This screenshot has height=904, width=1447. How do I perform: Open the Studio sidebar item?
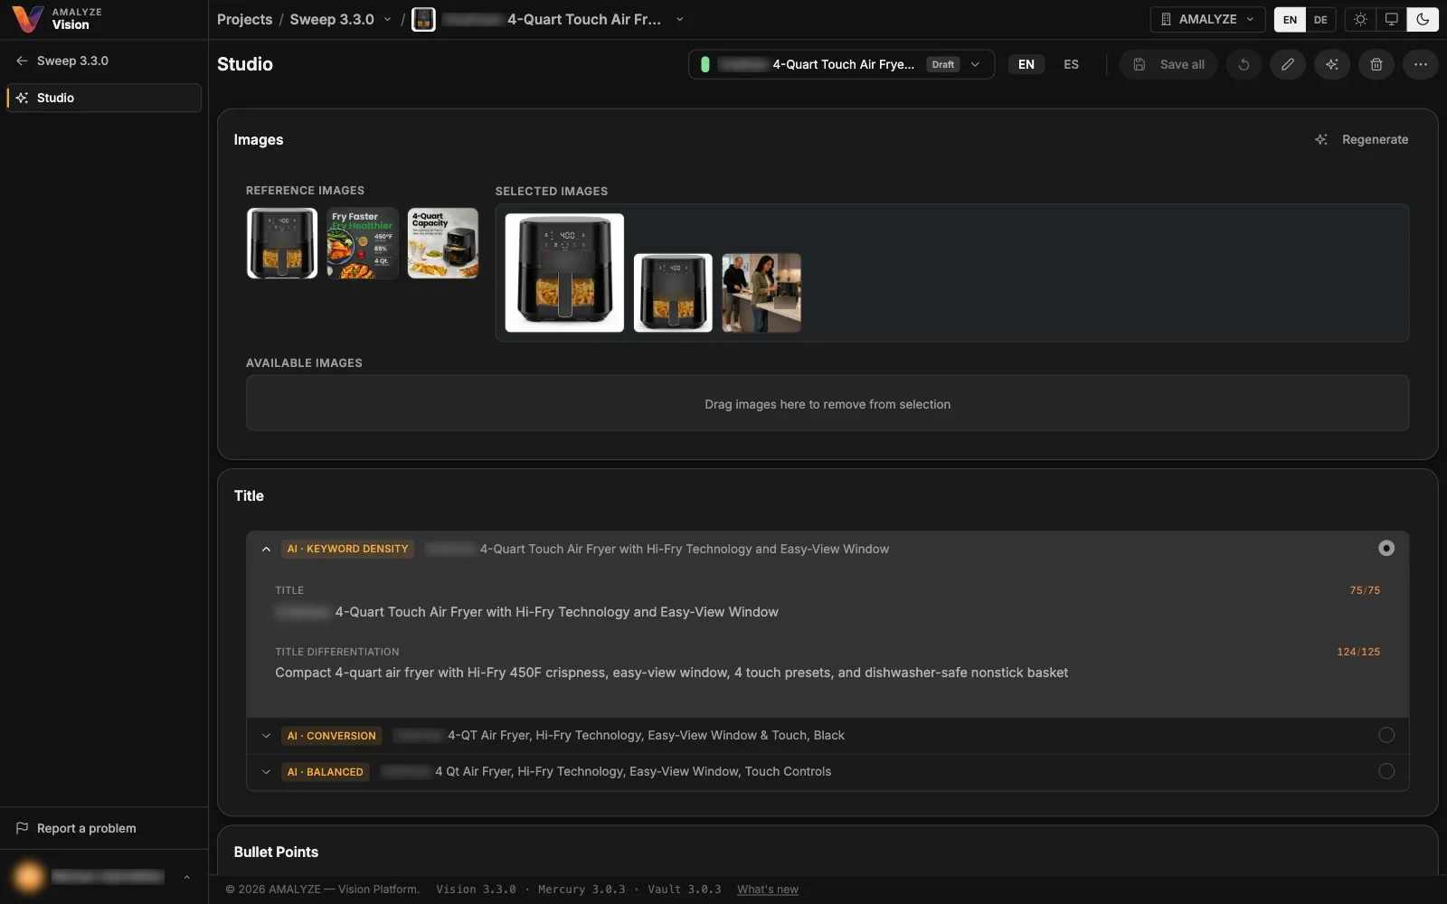click(x=104, y=98)
